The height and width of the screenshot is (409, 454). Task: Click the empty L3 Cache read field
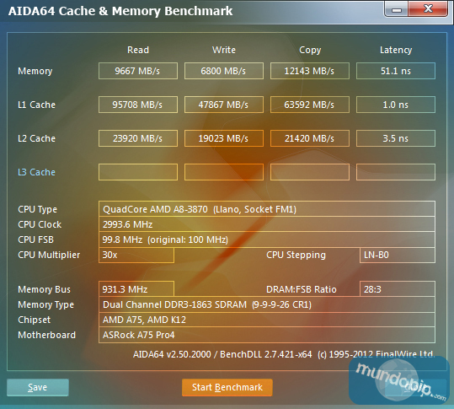pyautogui.click(x=138, y=172)
